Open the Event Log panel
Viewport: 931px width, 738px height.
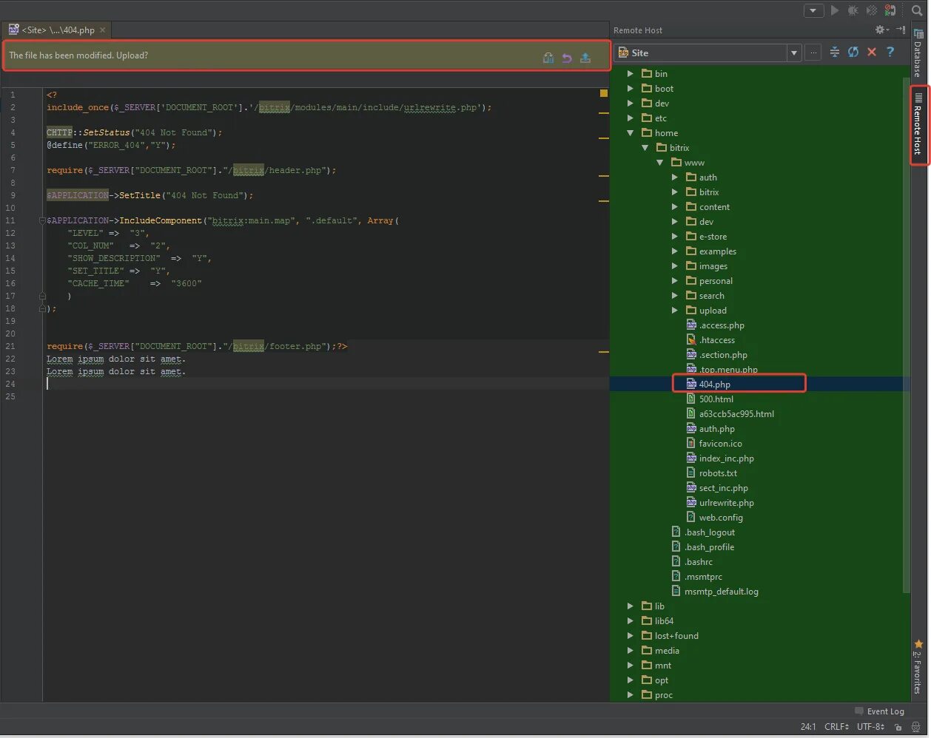pyautogui.click(x=879, y=711)
